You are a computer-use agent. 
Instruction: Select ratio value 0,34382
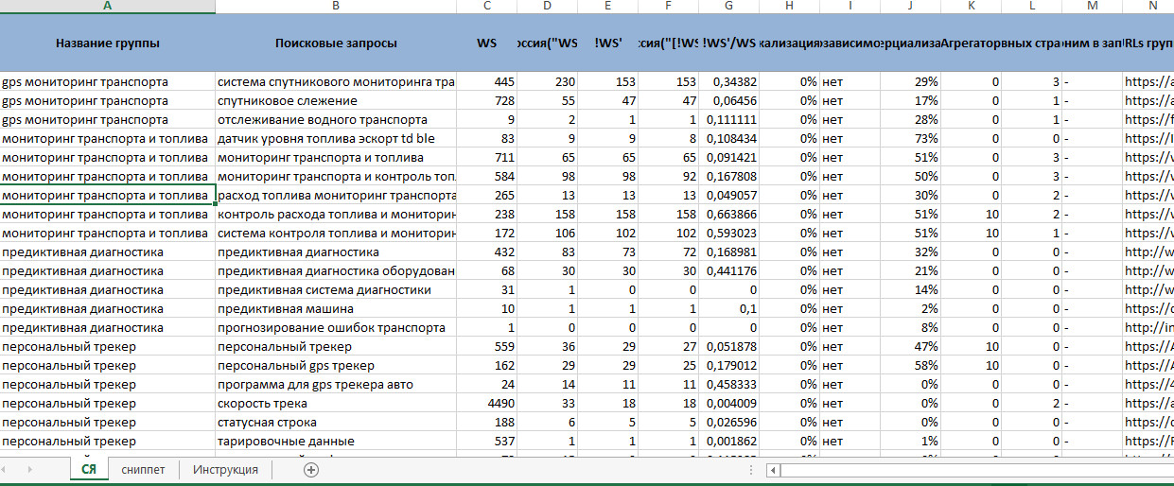pos(729,82)
